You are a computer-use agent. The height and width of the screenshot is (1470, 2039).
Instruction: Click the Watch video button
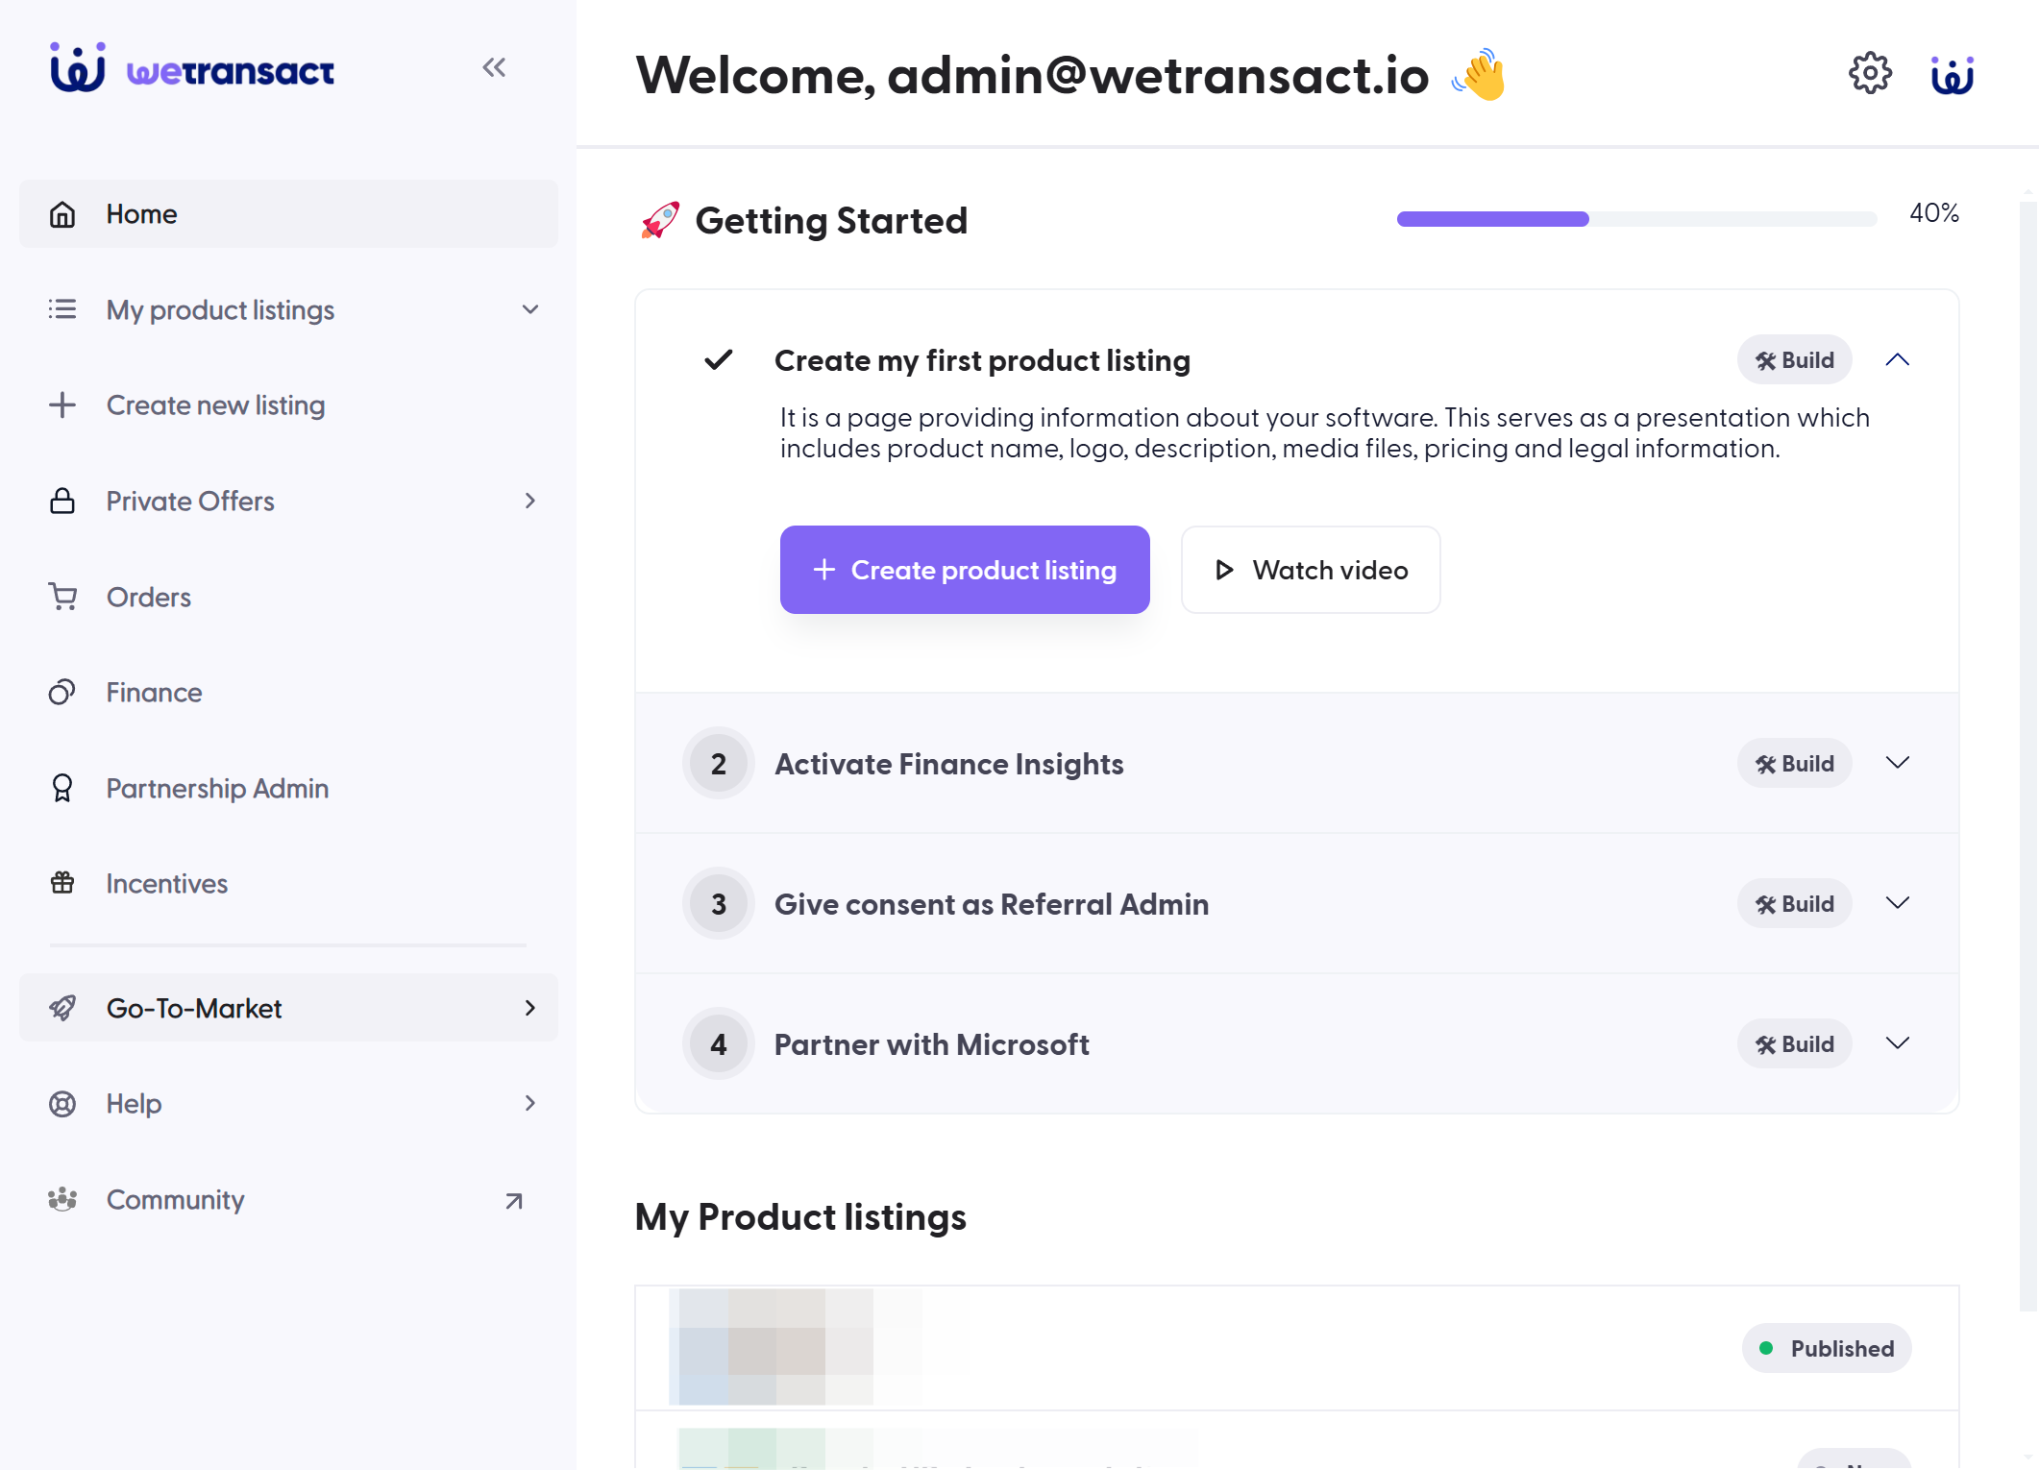point(1311,570)
